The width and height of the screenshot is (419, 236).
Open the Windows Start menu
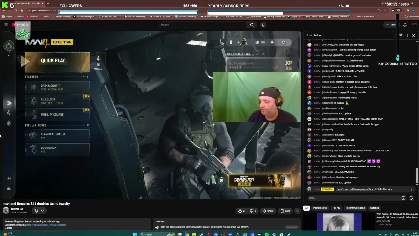(135, 234)
